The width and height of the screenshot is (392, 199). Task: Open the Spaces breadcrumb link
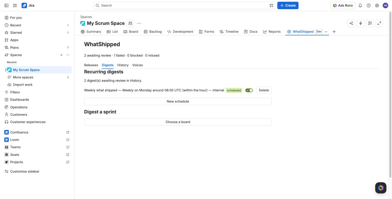click(x=86, y=17)
